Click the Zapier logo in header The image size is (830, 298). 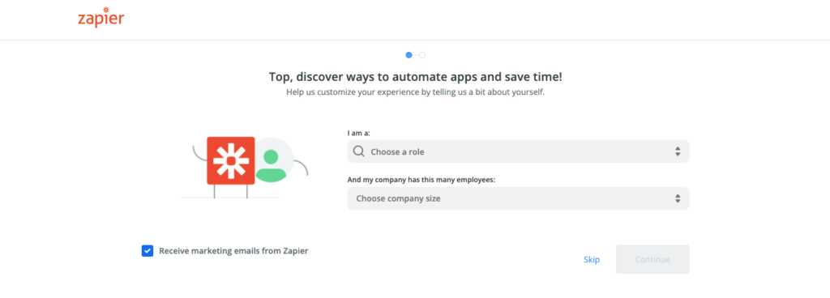tap(101, 18)
